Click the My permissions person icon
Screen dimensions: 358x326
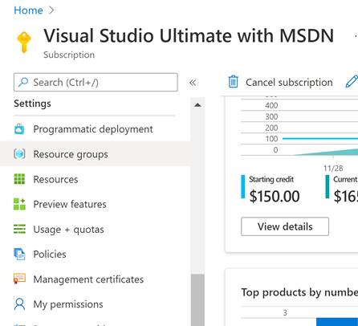pos(19,304)
